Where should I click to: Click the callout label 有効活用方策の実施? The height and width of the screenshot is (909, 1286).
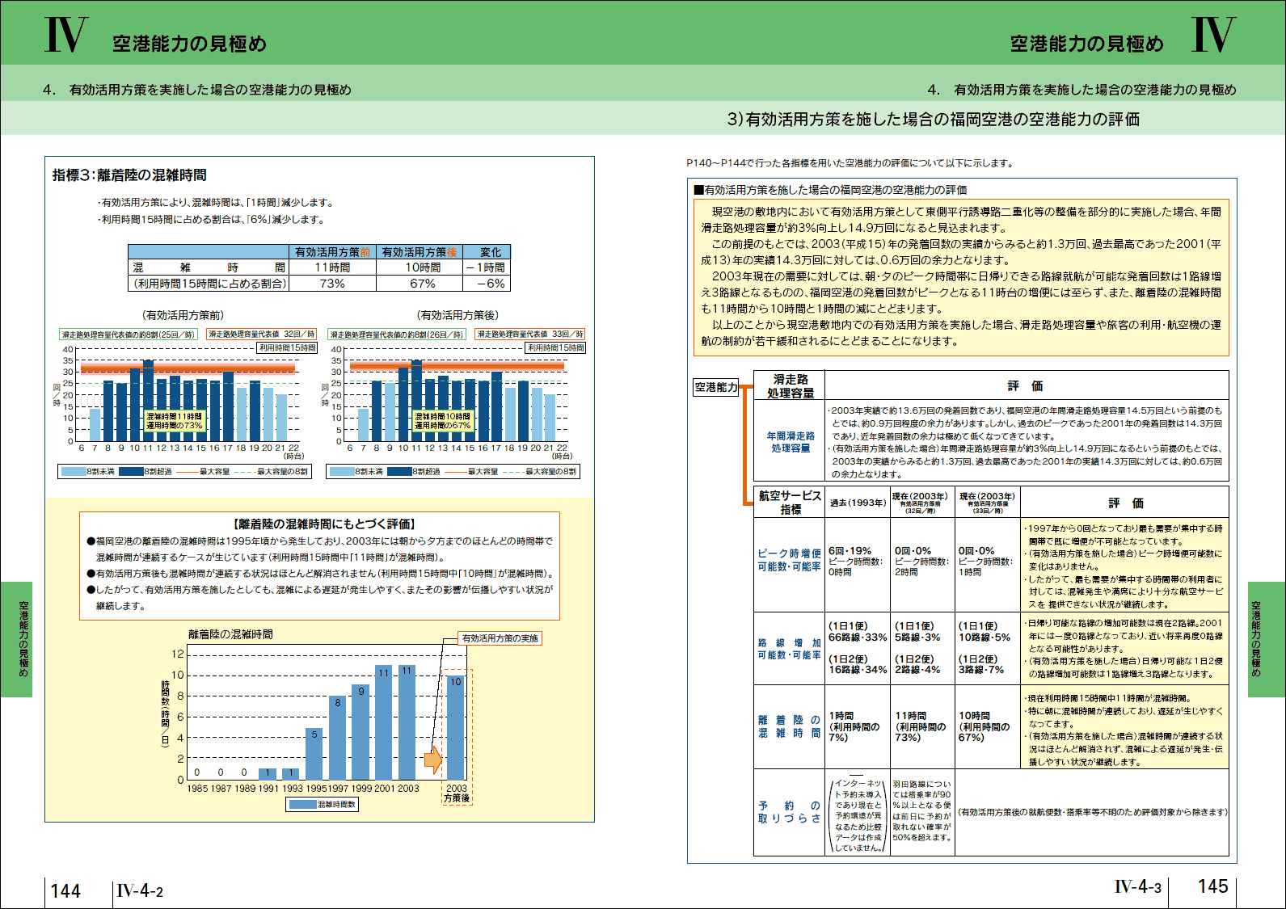[500, 638]
